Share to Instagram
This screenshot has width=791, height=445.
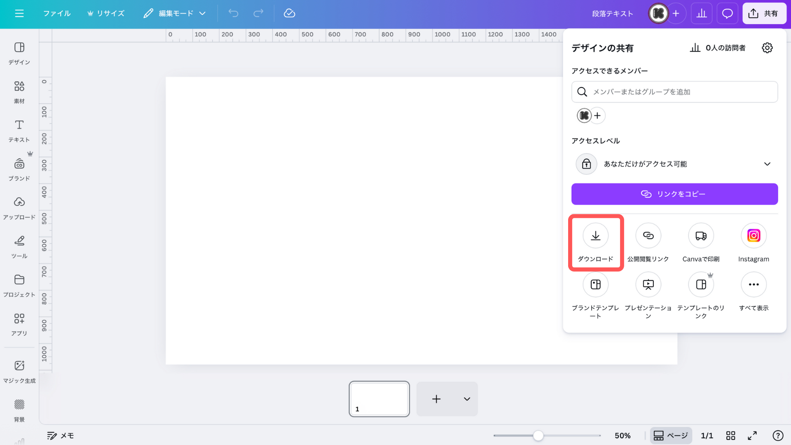coord(754,243)
